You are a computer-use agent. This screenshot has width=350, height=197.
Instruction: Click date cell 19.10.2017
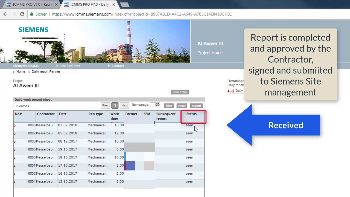pos(68,149)
